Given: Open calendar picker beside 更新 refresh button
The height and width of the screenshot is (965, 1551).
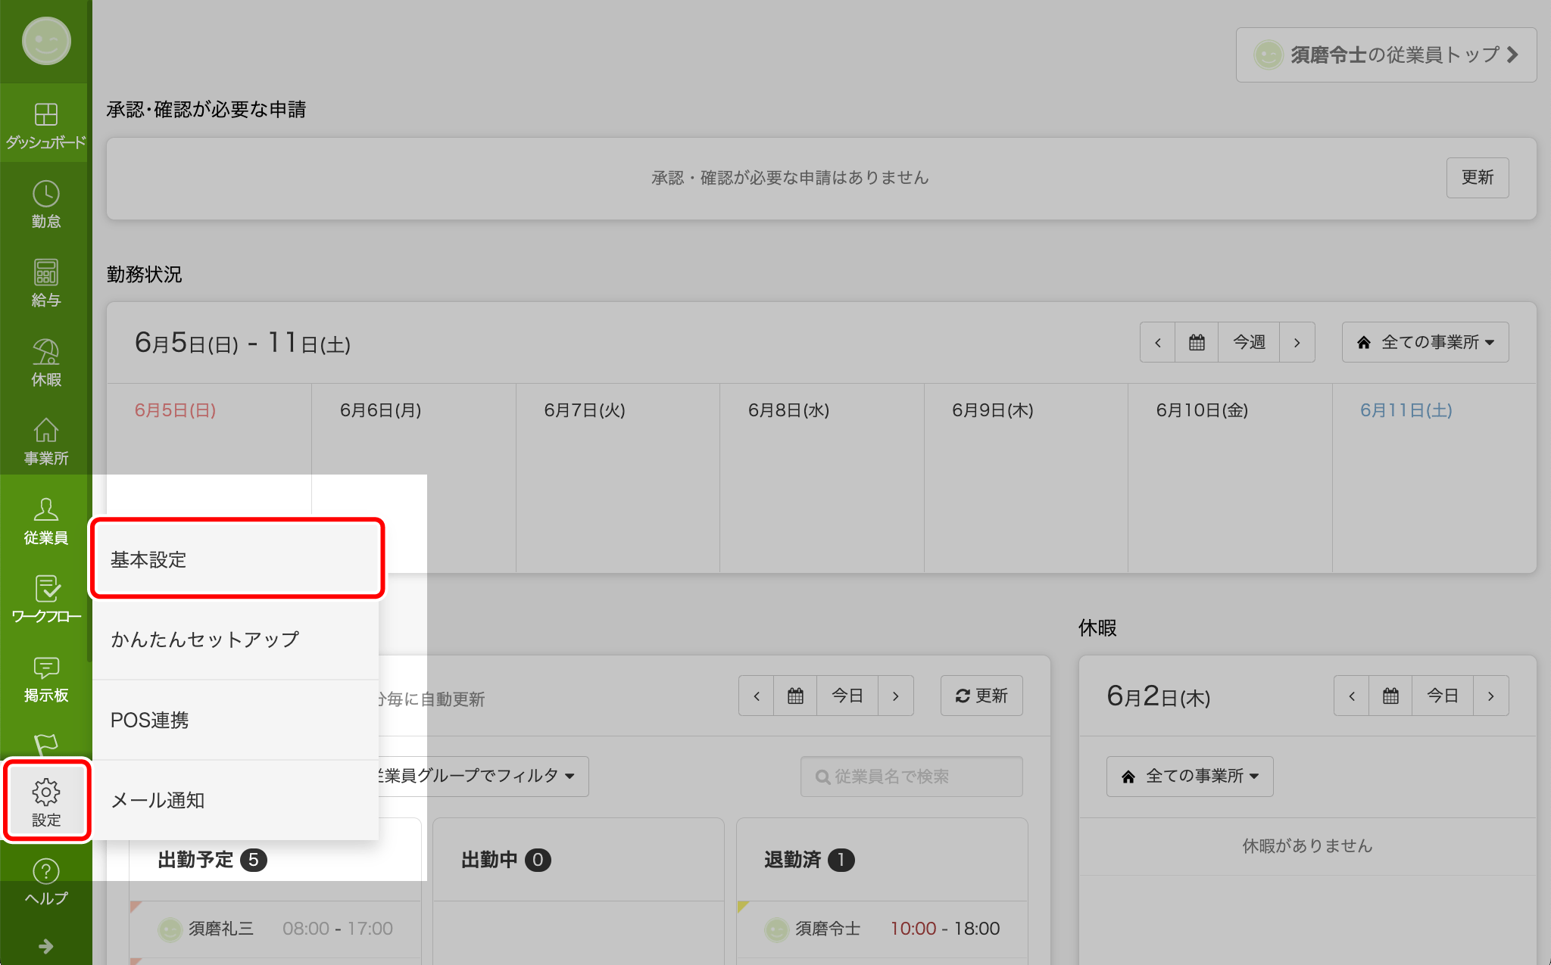Looking at the screenshot, I should (x=795, y=696).
